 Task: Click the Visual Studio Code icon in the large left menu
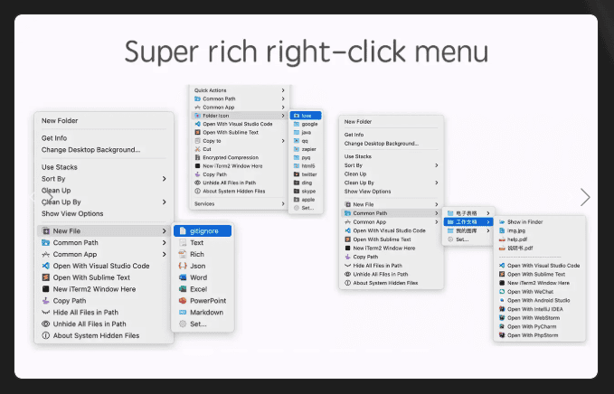pos(46,266)
